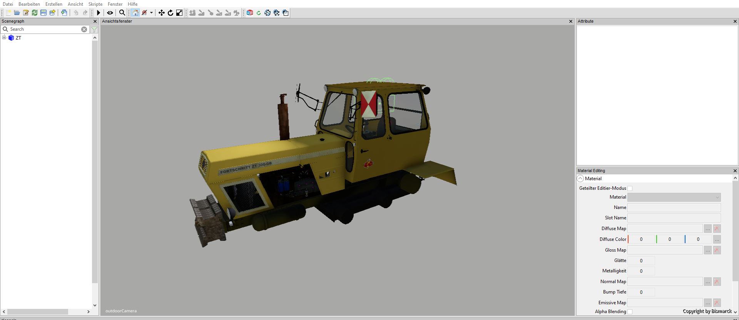Select the move (four arrows) transform tool
Screen dimensions: 739x320
(x=162, y=13)
